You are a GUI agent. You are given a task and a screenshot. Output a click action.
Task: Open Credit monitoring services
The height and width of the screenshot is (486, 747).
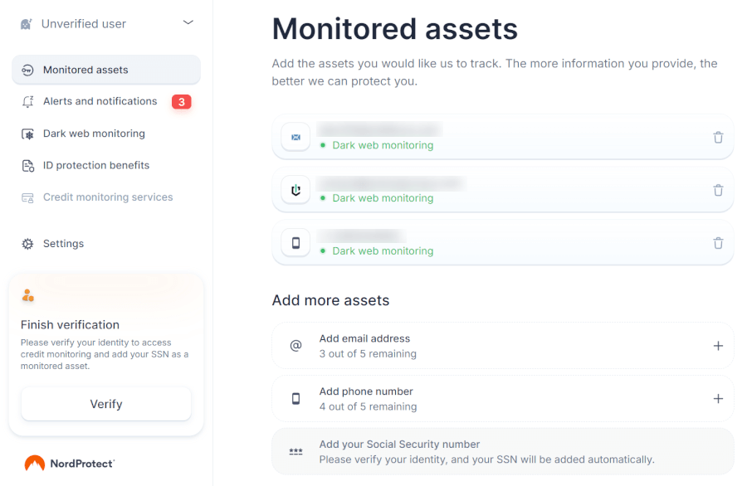108,197
